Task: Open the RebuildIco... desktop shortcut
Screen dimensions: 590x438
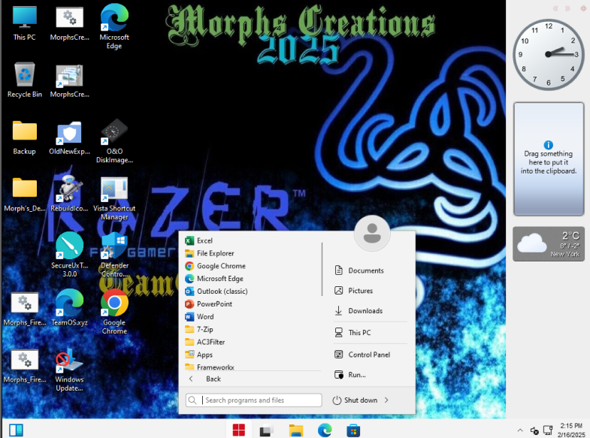Action: (69, 195)
